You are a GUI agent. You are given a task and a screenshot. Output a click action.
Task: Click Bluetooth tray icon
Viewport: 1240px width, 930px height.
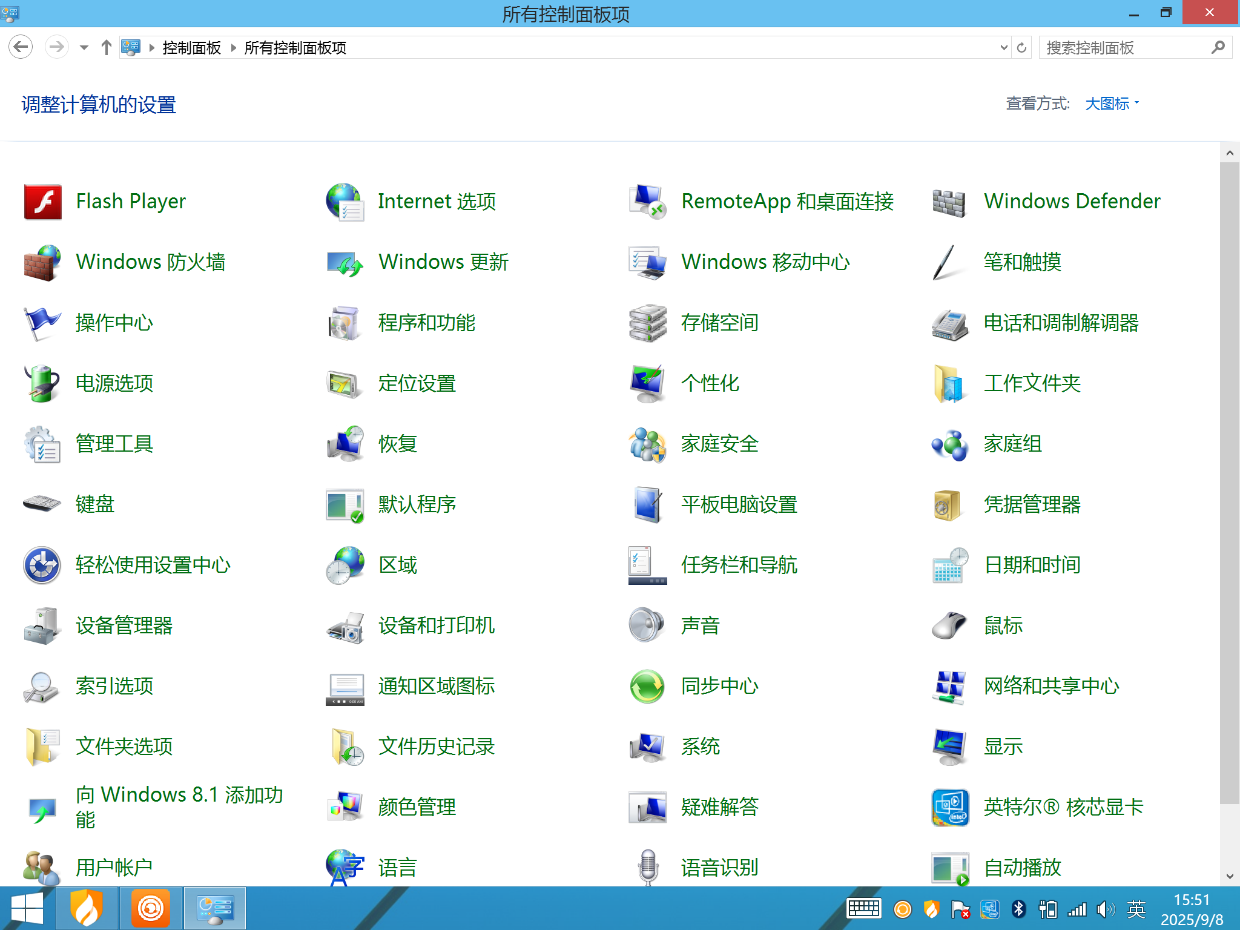tap(1018, 909)
